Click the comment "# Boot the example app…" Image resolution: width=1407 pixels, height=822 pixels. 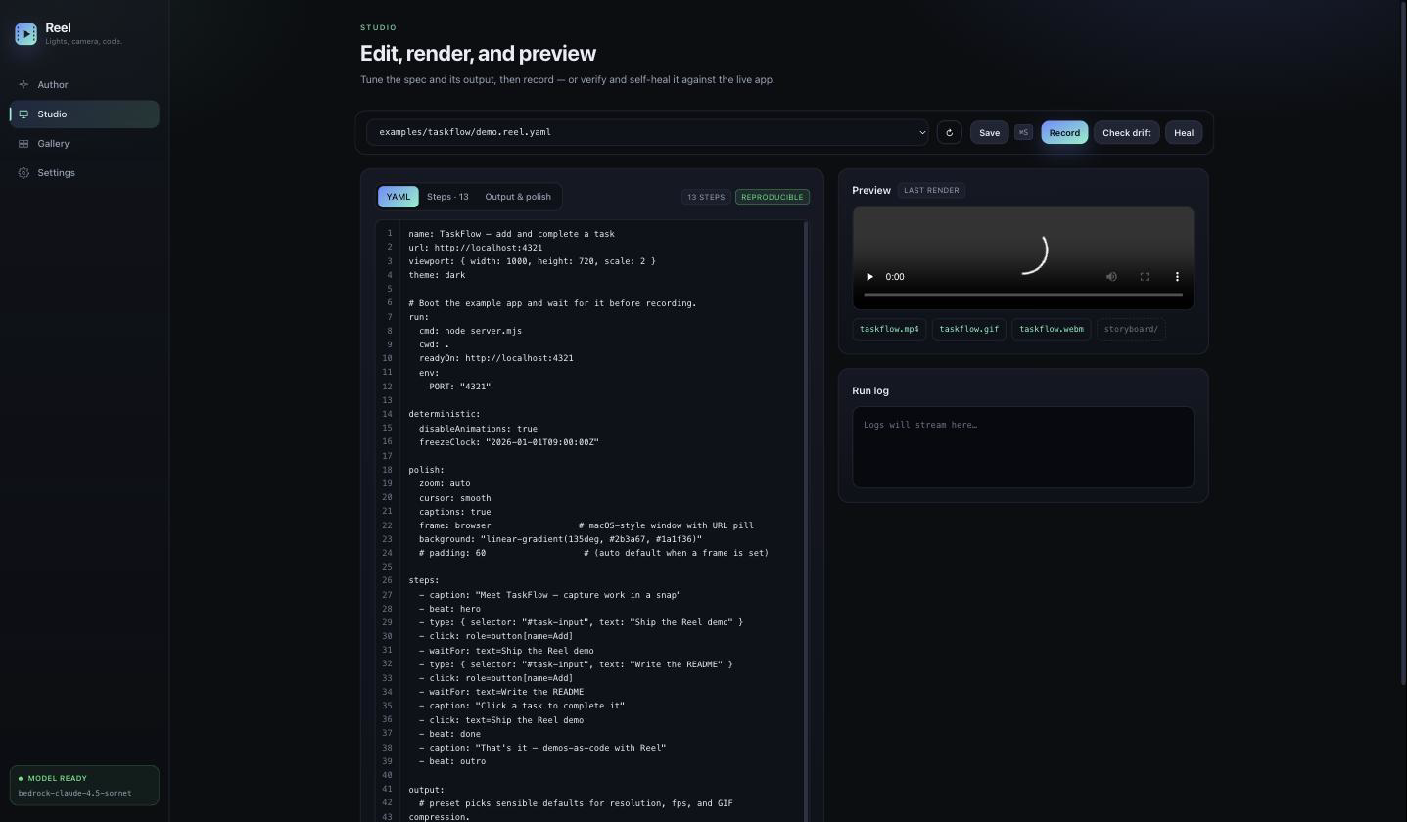click(x=553, y=303)
